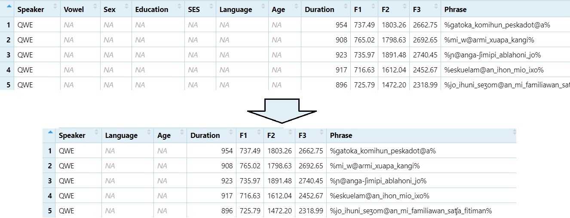Image resolution: width=570 pixels, height=218 pixels.
Task: Click the Phrase column header in the top table
Action: coord(455,9)
